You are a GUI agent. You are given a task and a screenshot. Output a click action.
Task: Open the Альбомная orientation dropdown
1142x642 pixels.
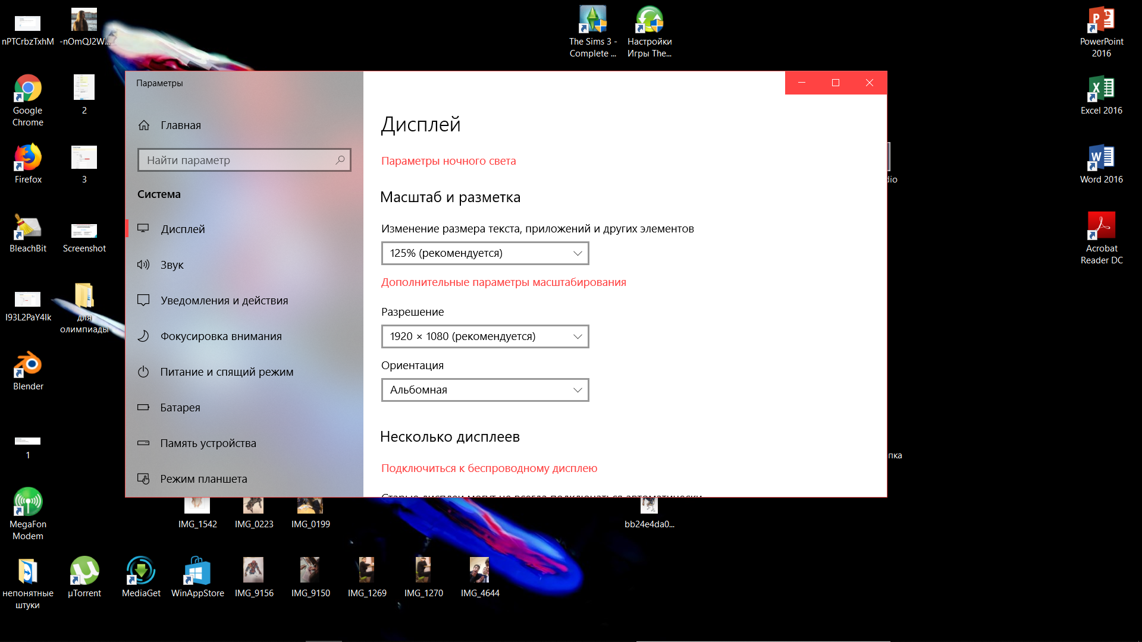pos(485,390)
